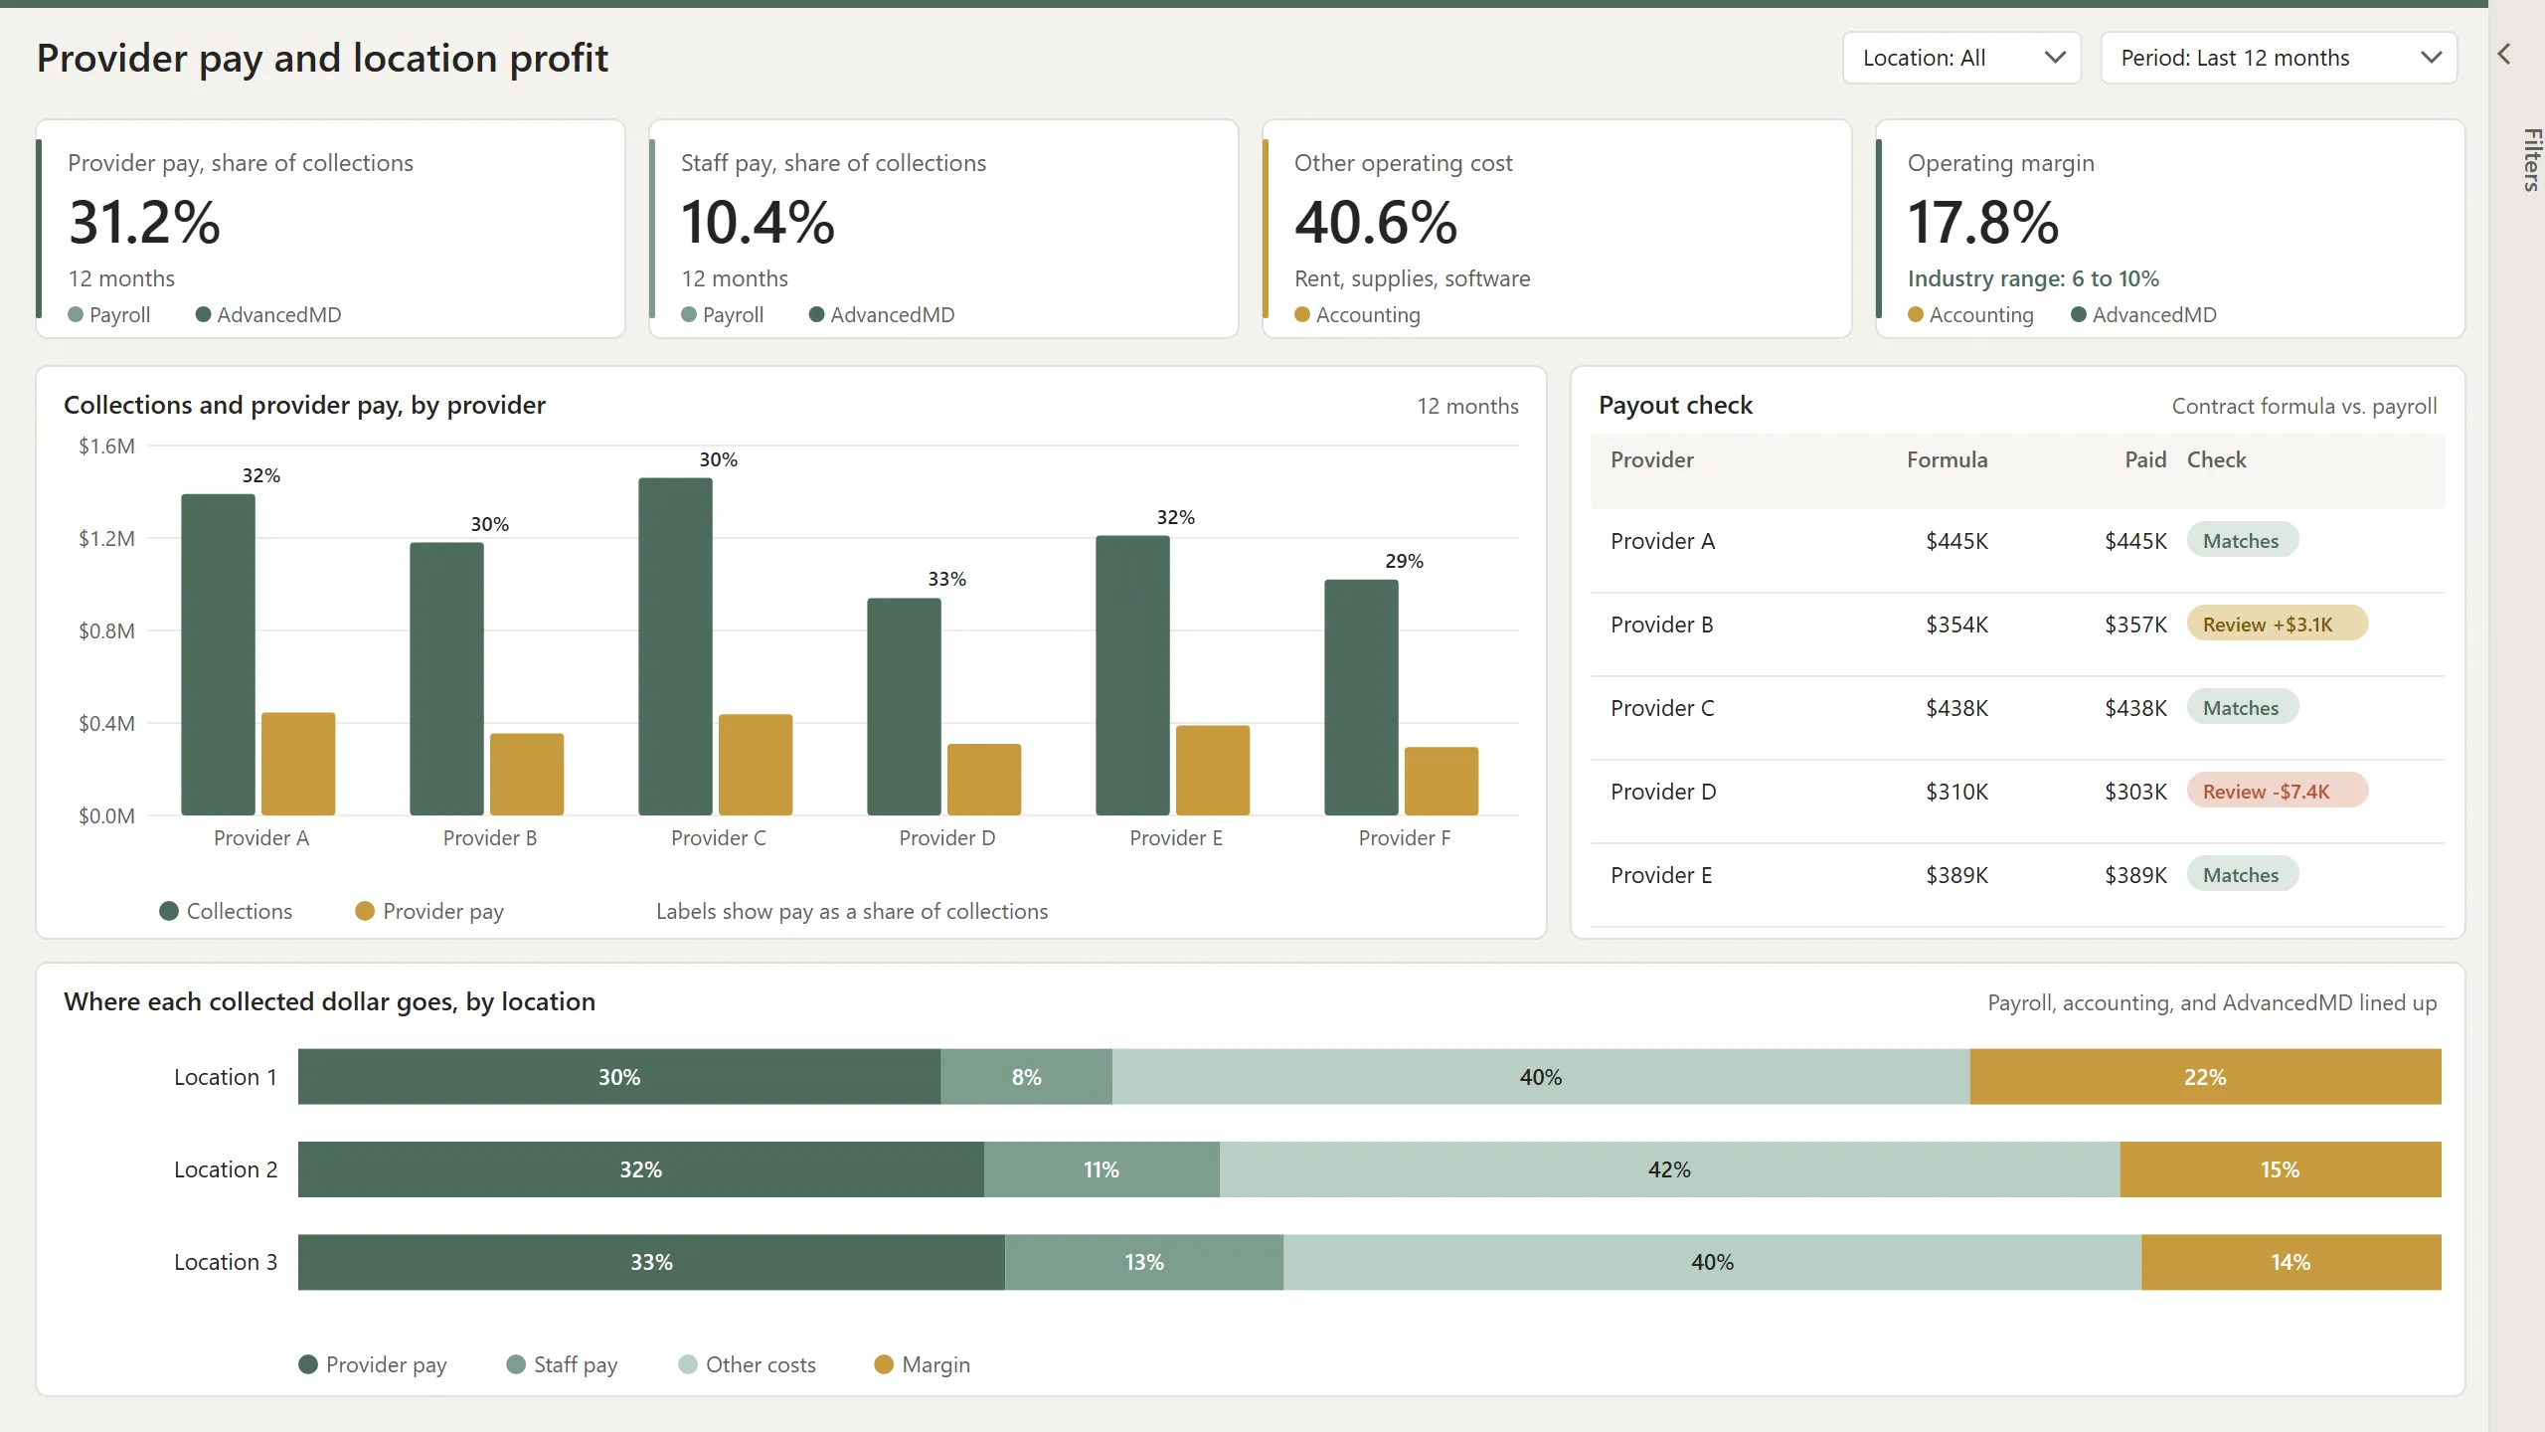Click the 33% label above Provider D
The width and height of the screenshot is (2545, 1432).
[947, 579]
